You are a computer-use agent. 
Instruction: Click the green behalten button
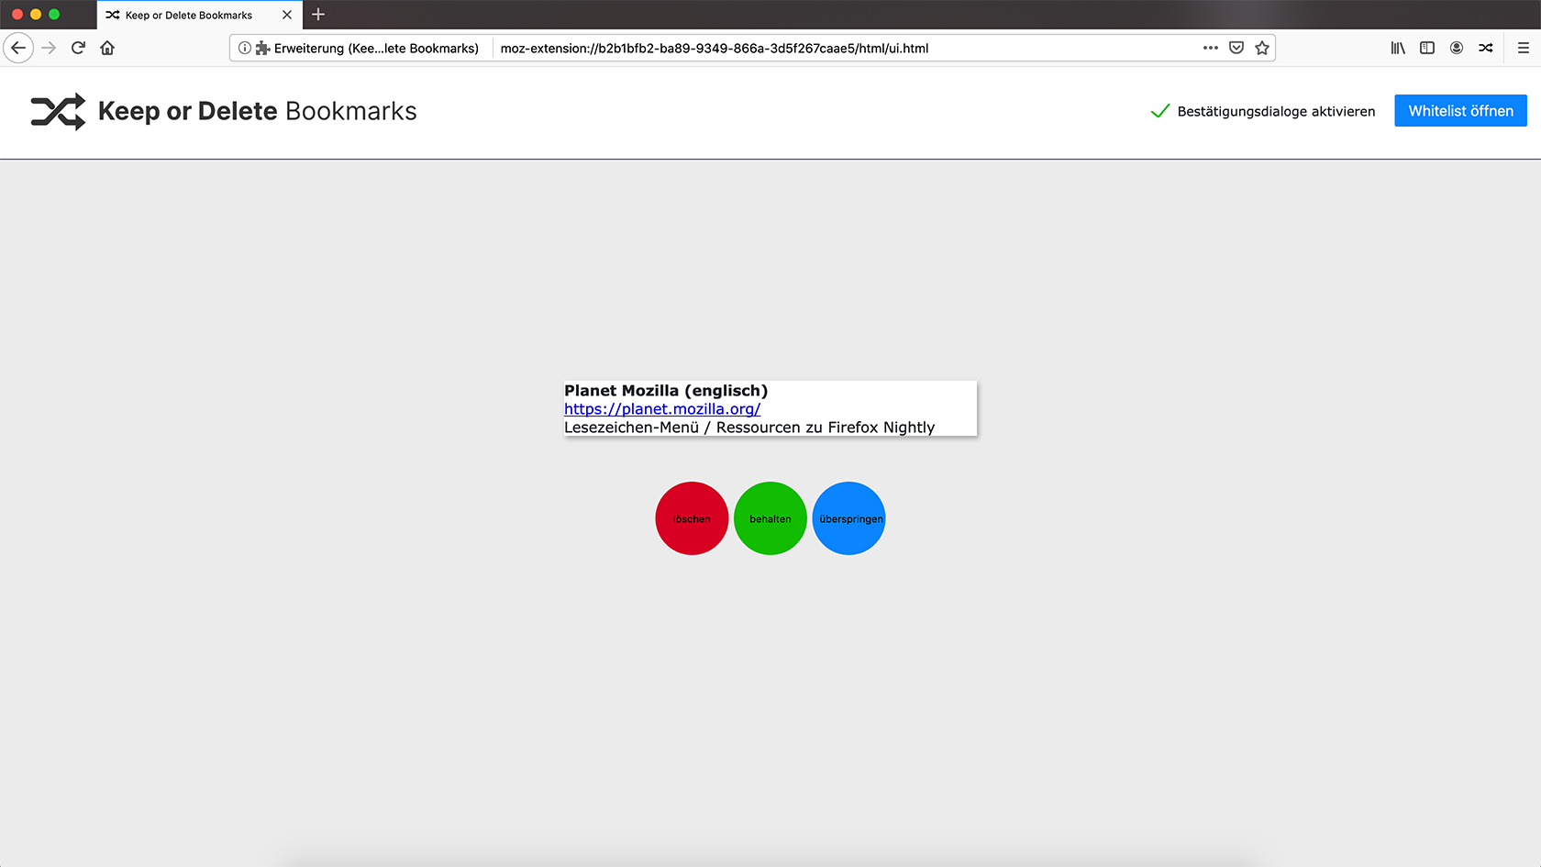(x=770, y=518)
